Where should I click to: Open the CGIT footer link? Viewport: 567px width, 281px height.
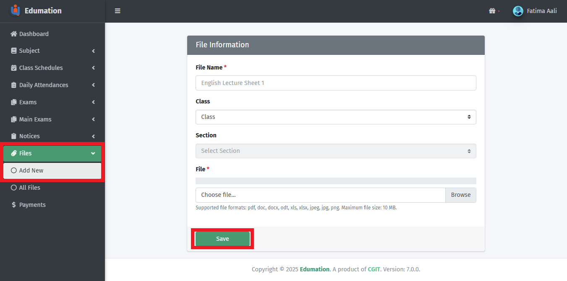tap(374, 269)
